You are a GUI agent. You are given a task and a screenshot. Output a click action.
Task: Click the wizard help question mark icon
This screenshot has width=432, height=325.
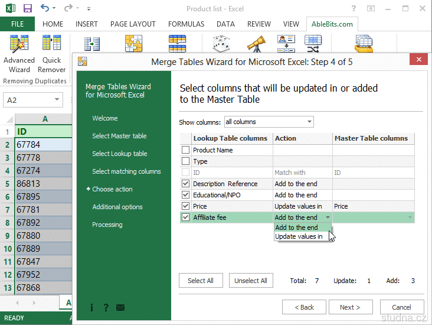[106, 307]
